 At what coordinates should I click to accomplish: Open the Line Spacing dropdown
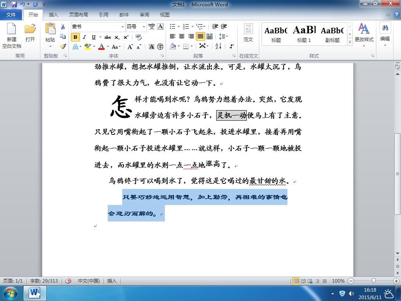[224, 36]
